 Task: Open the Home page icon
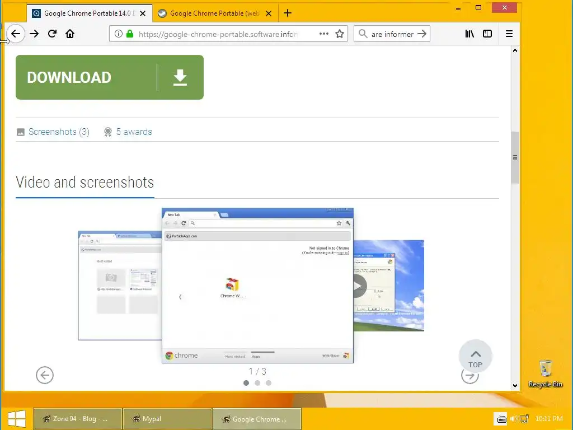point(70,34)
